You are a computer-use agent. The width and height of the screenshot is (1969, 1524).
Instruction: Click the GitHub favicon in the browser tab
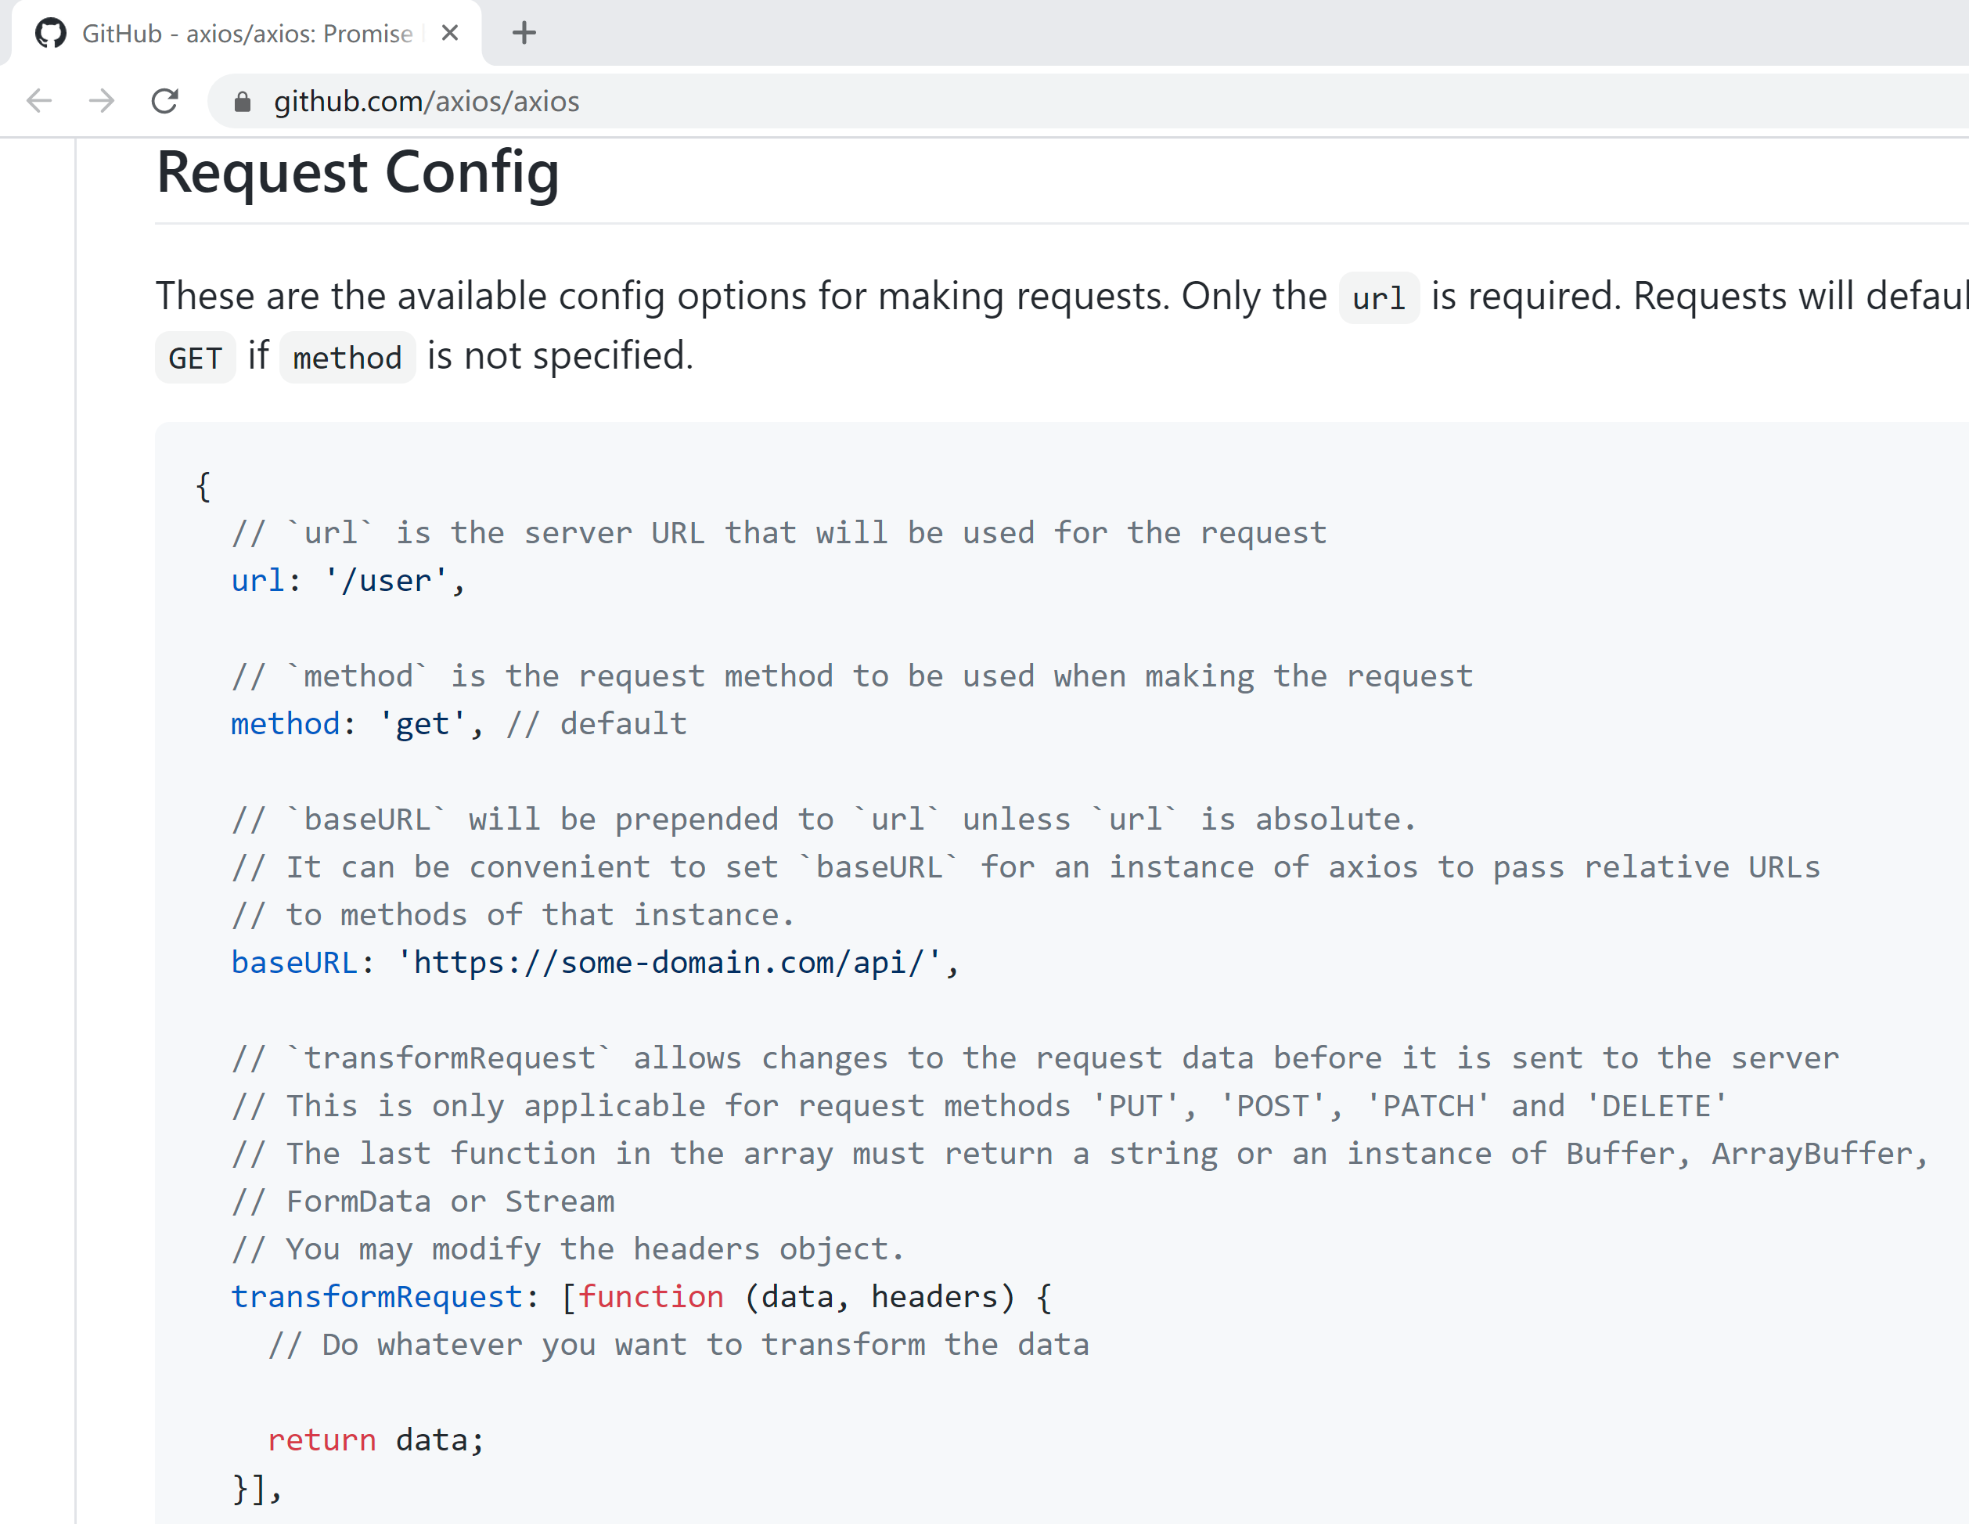click(x=51, y=34)
